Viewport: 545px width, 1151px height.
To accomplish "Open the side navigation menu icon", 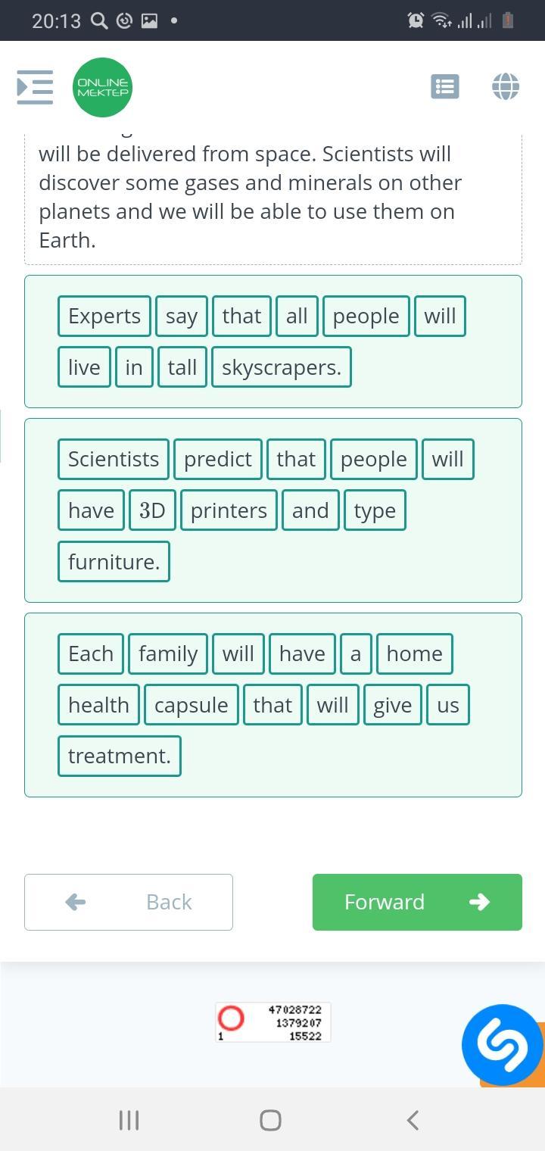I will [35, 87].
